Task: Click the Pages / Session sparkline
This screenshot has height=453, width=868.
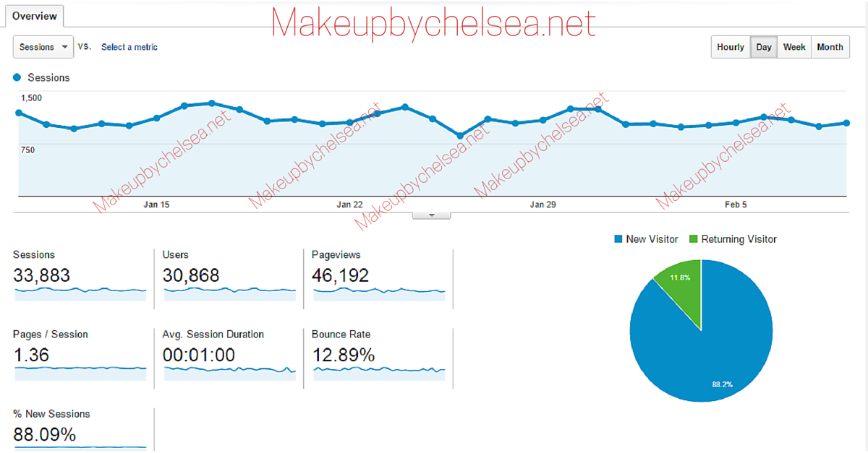Action: tap(80, 373)
